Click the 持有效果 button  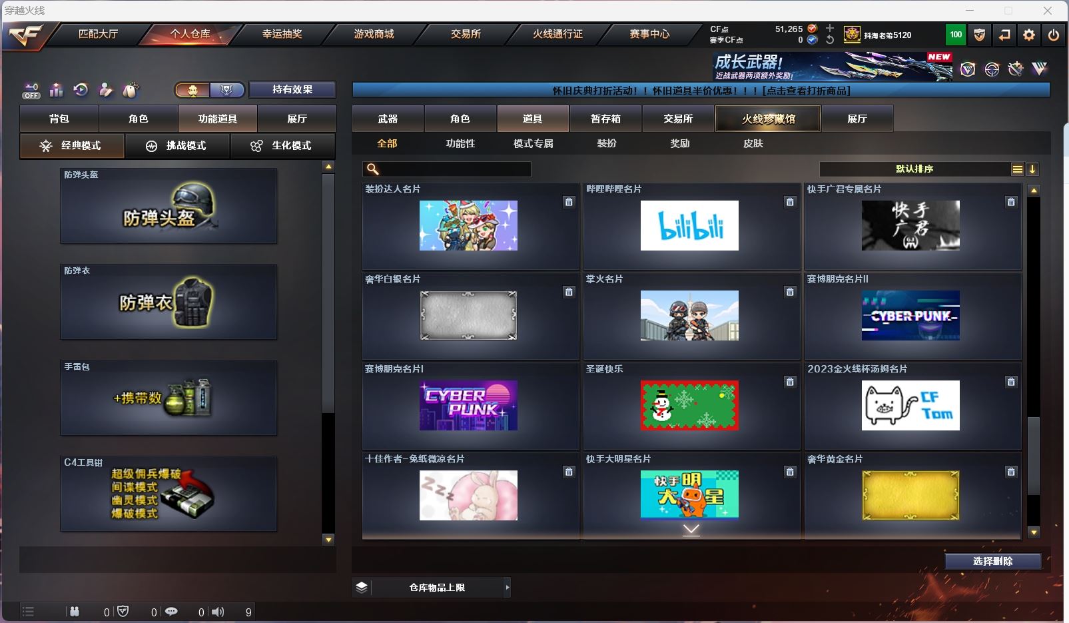pos(292,90)
